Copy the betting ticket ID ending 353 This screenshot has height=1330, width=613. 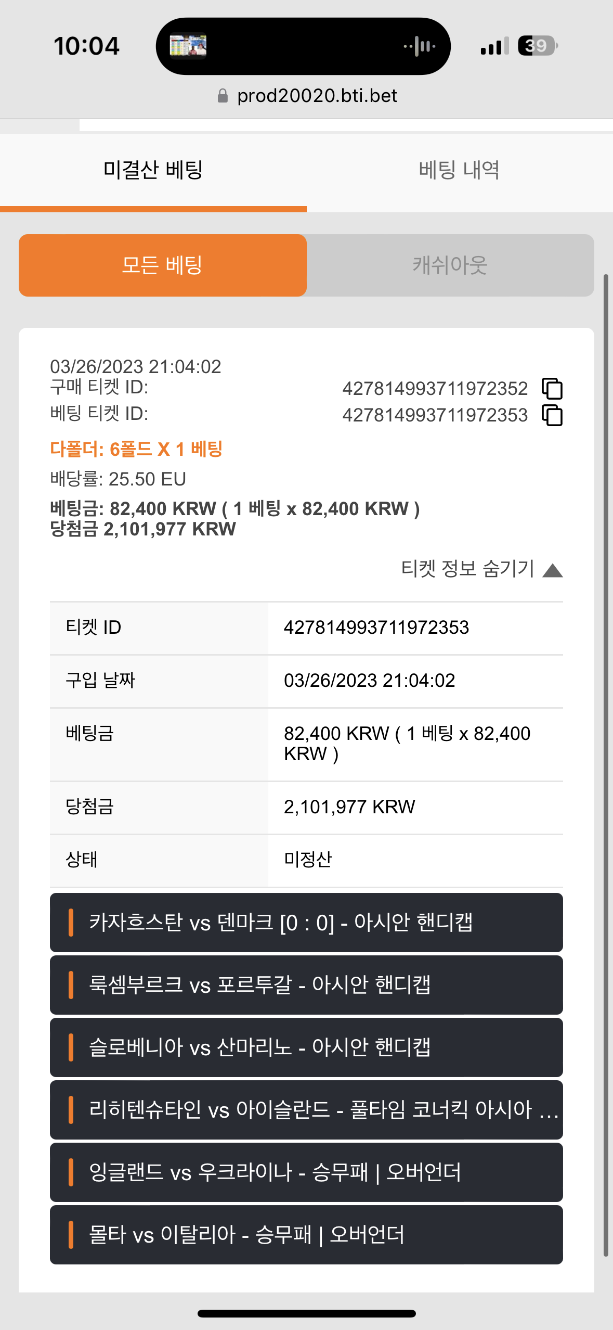(552, 415)
